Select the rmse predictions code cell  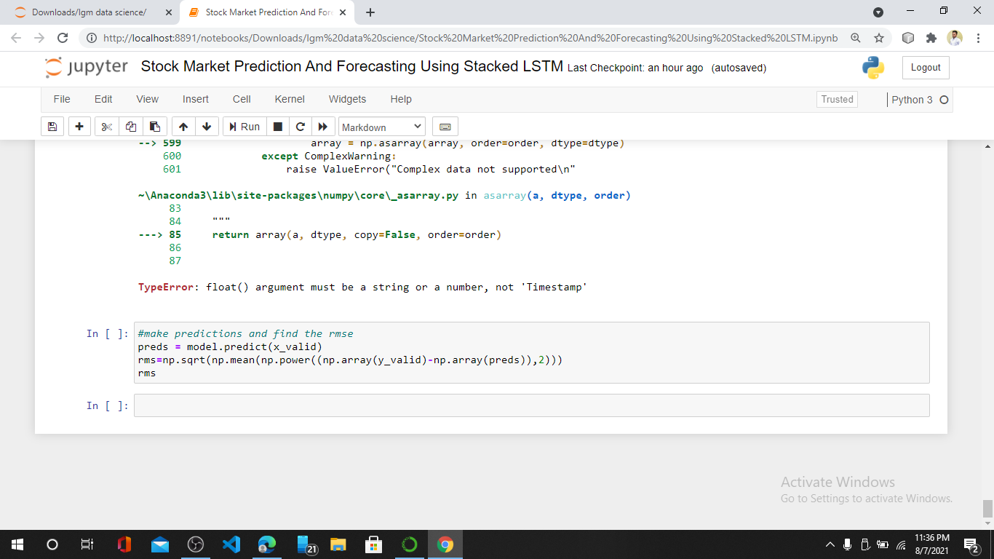[x=531, y=353]
